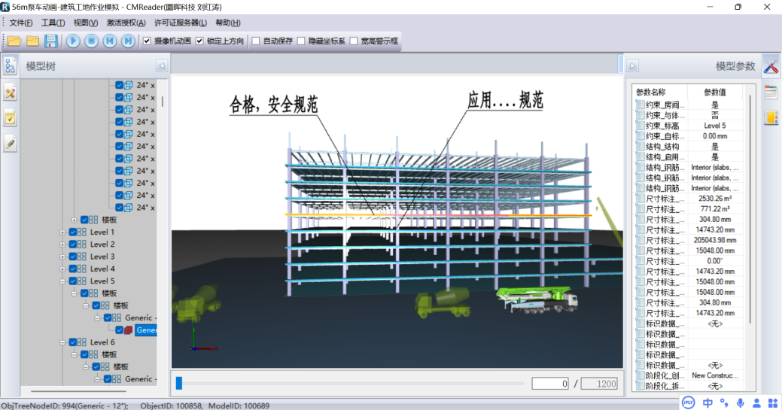Collapse the 模型树 panel with arrow button
The height and width of the screenshot is (410, 782).
(x=161, y=66)
